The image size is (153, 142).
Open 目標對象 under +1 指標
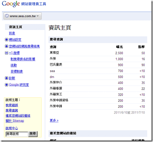[17, 71]
